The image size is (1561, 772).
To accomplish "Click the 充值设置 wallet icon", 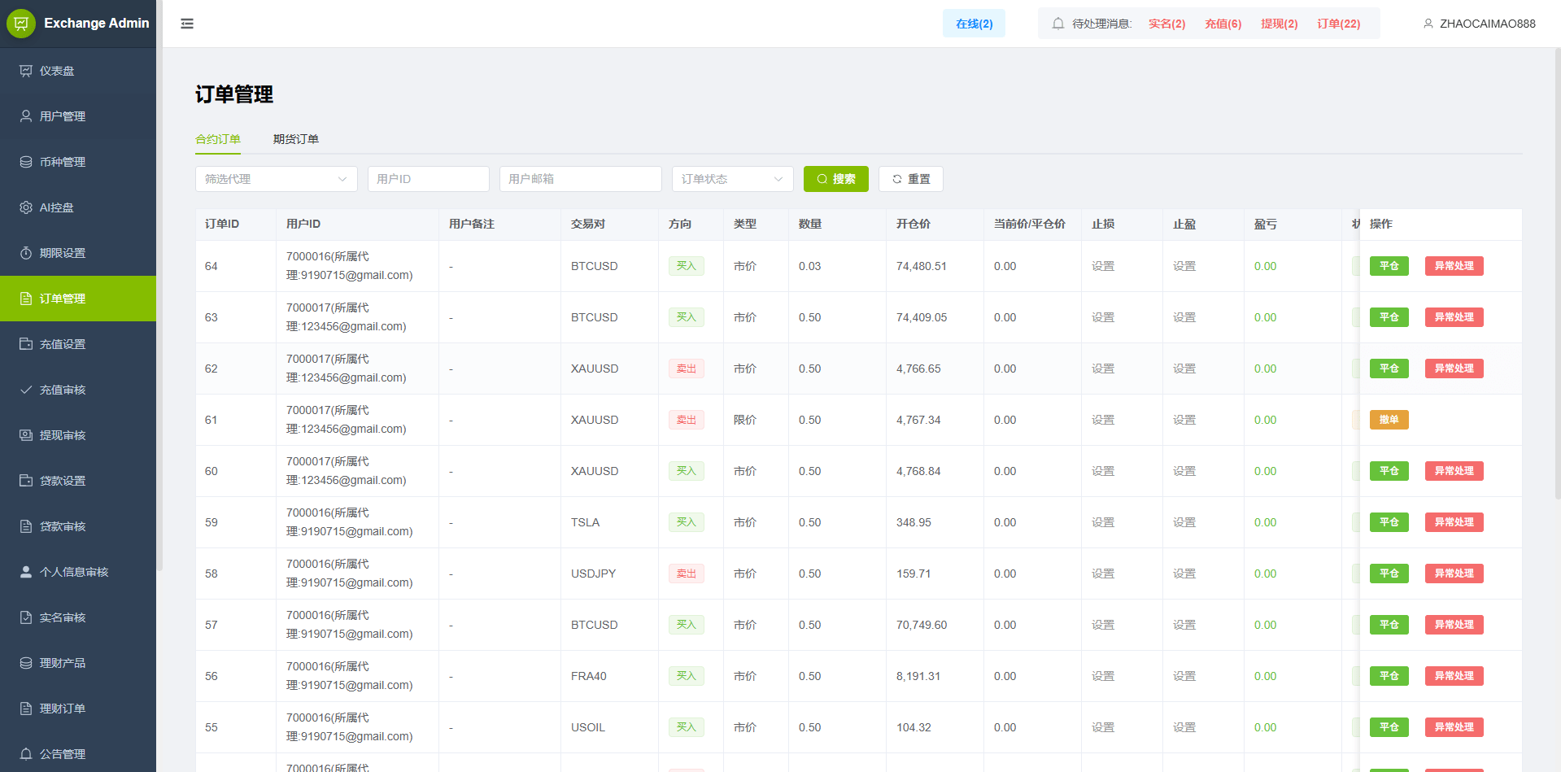I will point(26,344).
